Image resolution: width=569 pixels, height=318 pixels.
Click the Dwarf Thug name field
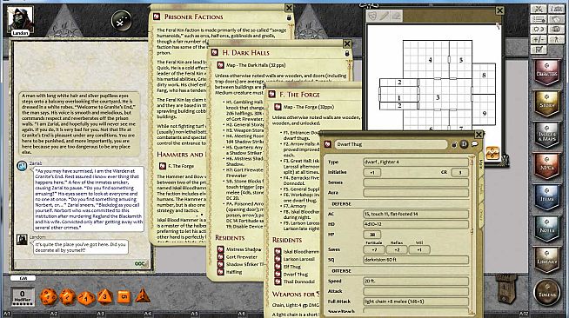(x=391, y=144)
